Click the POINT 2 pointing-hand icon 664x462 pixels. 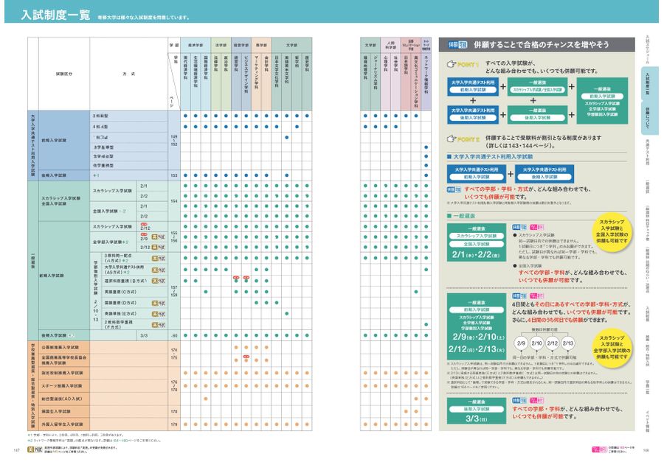tap(452, 139)
